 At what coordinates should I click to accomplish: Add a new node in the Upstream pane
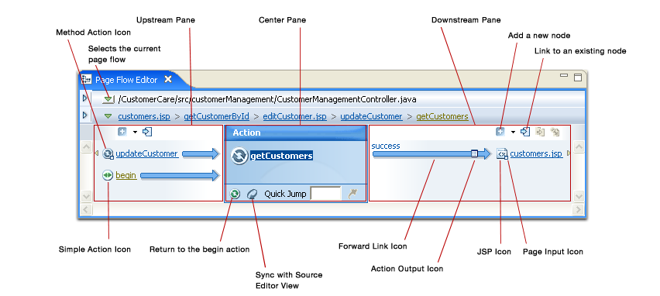click(x=122, y=132)
